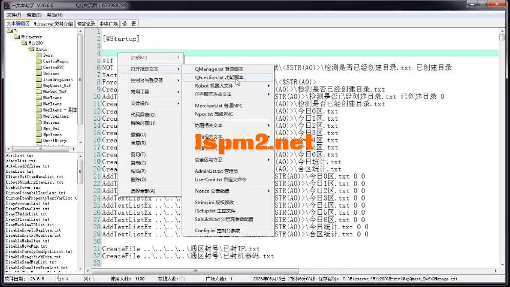Switch to the Mirserver资料介绍 tab
510x287 pixels.
pos(53,24)
